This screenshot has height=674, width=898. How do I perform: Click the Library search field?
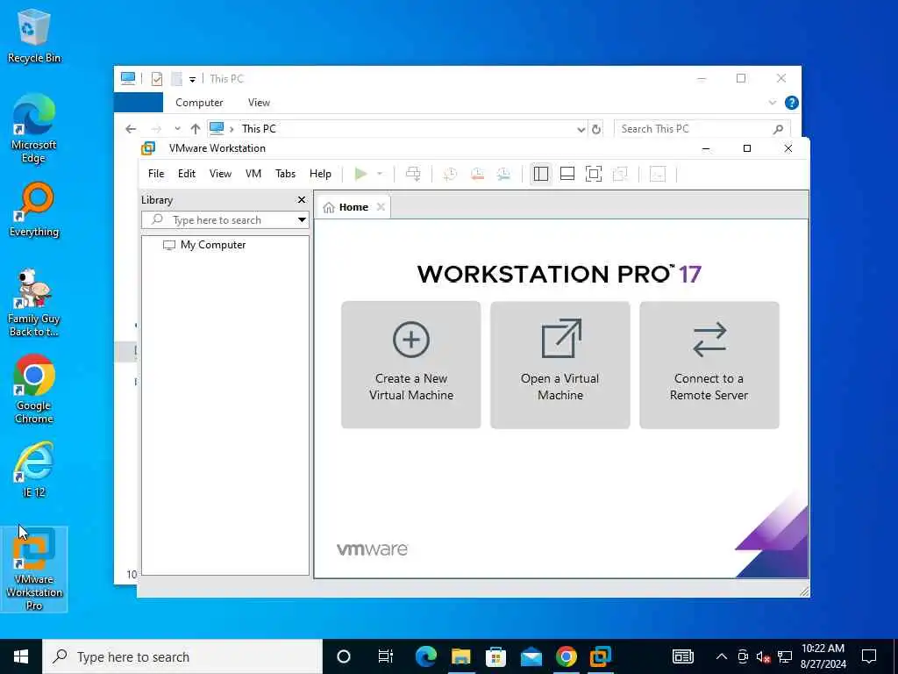coord(220,220)
